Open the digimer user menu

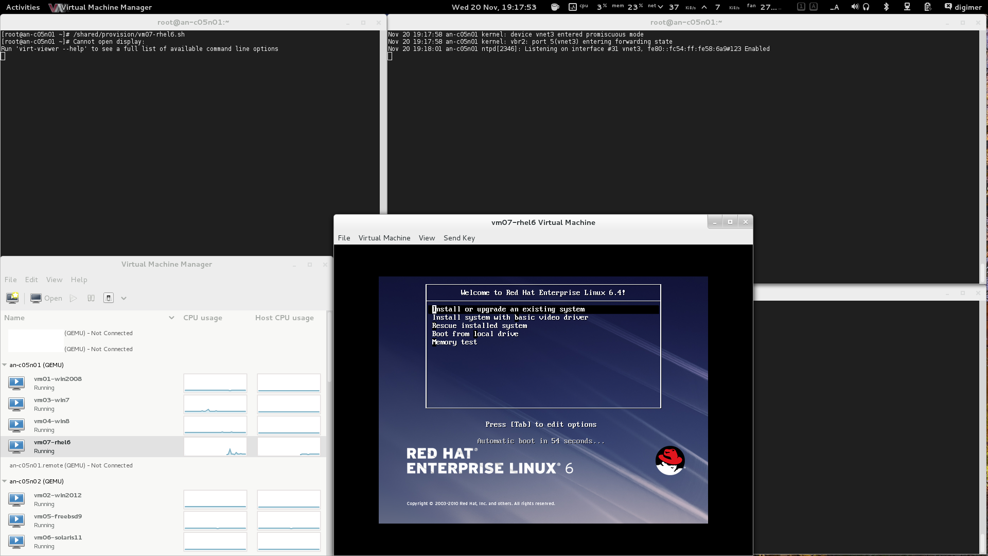963,7
